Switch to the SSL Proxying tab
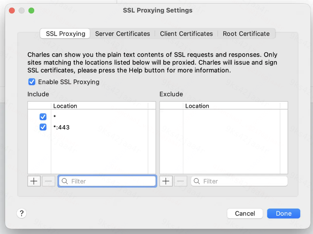The height and width of the screenshot is (234, 313). (65, 34)
